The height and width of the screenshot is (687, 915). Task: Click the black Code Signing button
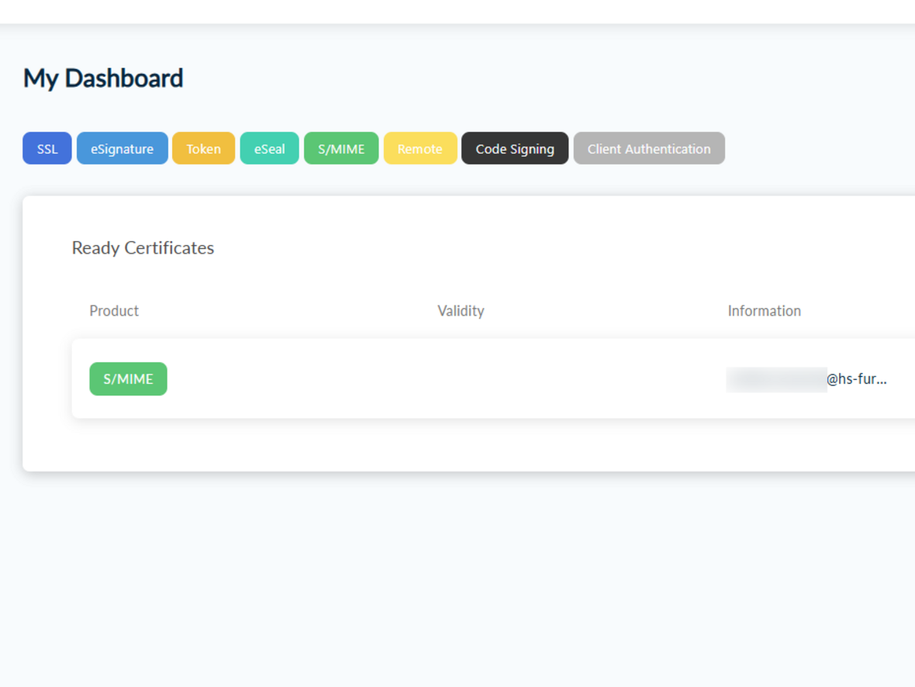[x=515, y=149]
